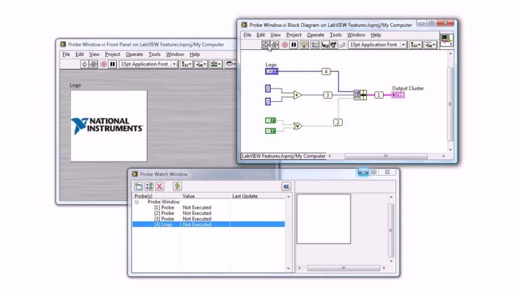
Task: Delete selected probe with red X icon
Action: 160,186
